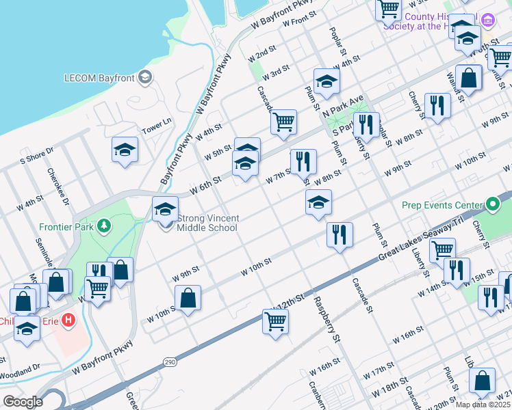Select the 'N Park Ave' street label

pos(343,106)
